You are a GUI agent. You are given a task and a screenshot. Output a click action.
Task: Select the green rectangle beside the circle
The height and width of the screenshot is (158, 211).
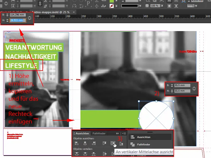click(x=110, y=119)
